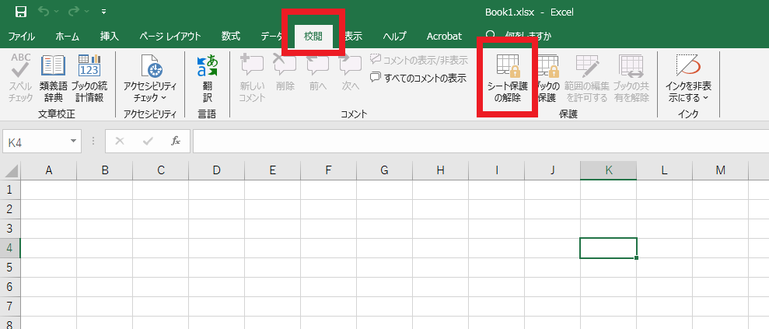Select column K header
The height and width of the screenshot is (329, 769).
[608, 170]
